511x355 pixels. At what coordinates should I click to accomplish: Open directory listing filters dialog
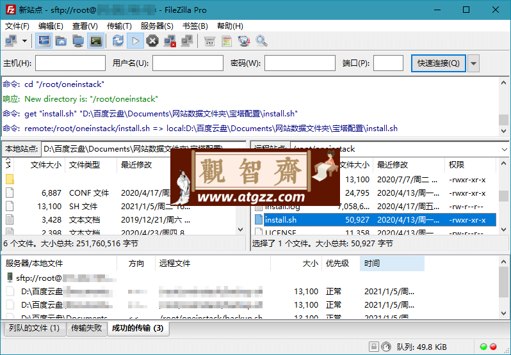tap(209, 41)
